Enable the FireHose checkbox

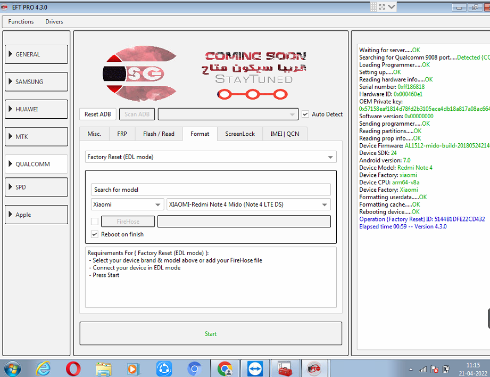(95, 222)
